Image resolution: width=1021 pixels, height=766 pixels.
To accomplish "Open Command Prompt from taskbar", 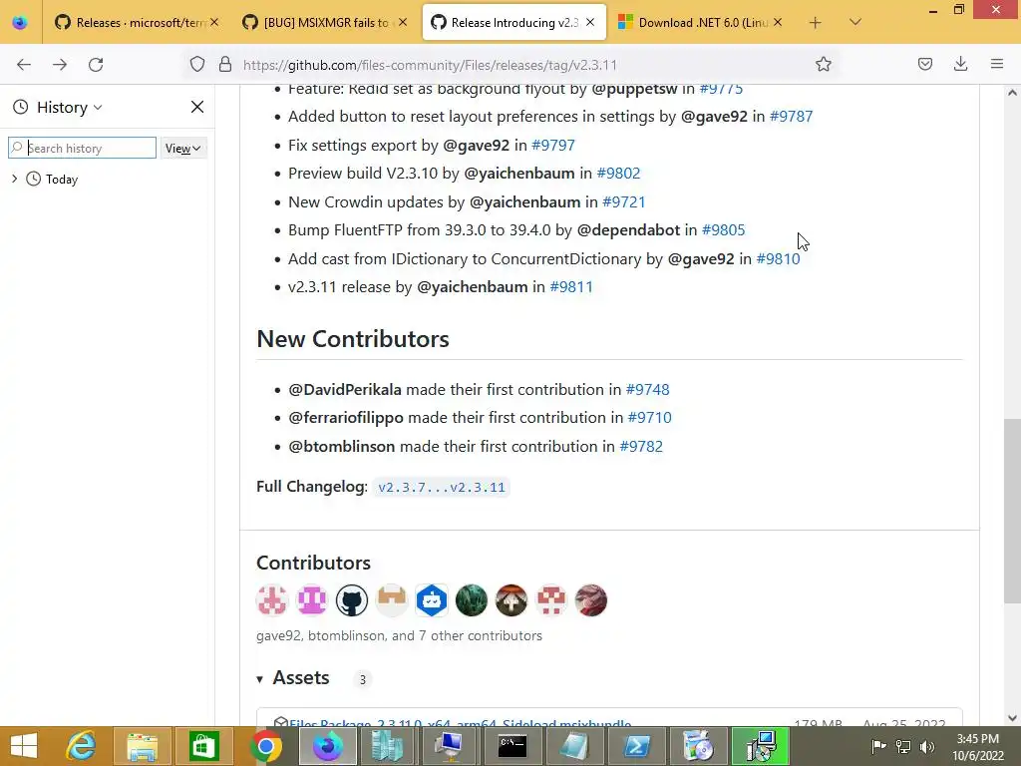I will coord(512,746).
